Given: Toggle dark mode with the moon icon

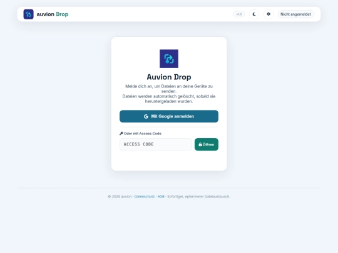Looking at the screenshot, I should (254, 14).
